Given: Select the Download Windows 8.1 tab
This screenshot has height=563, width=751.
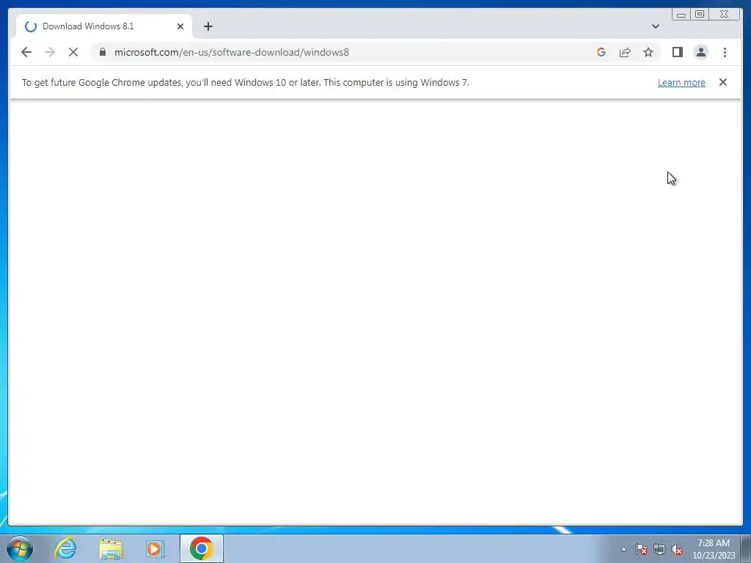Looking at the screenshot, I should pyautogui.click(x=104, y=26).
